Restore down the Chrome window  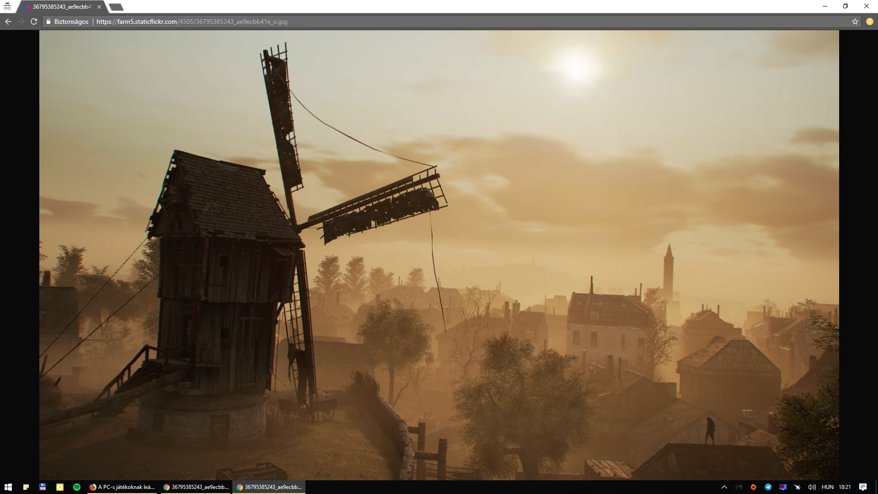coord(846,6)
